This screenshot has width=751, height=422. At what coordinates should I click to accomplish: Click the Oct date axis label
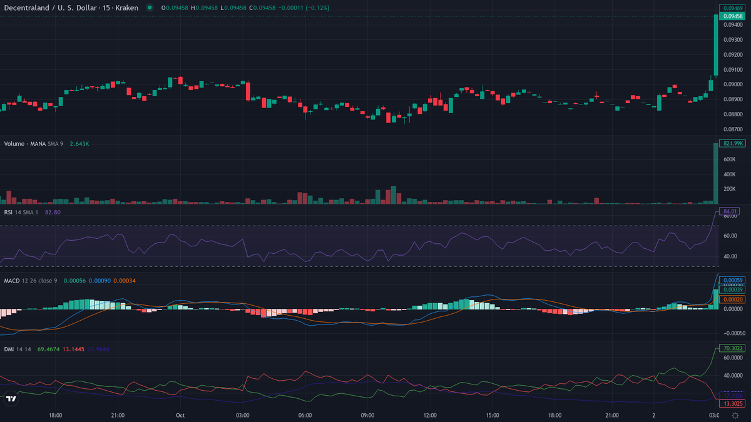(x=180, y=415)
